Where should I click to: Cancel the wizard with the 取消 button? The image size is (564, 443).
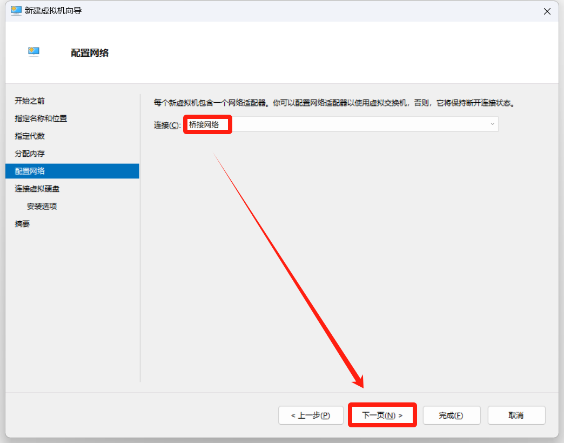pyautogui.click(x=516, y=415)
